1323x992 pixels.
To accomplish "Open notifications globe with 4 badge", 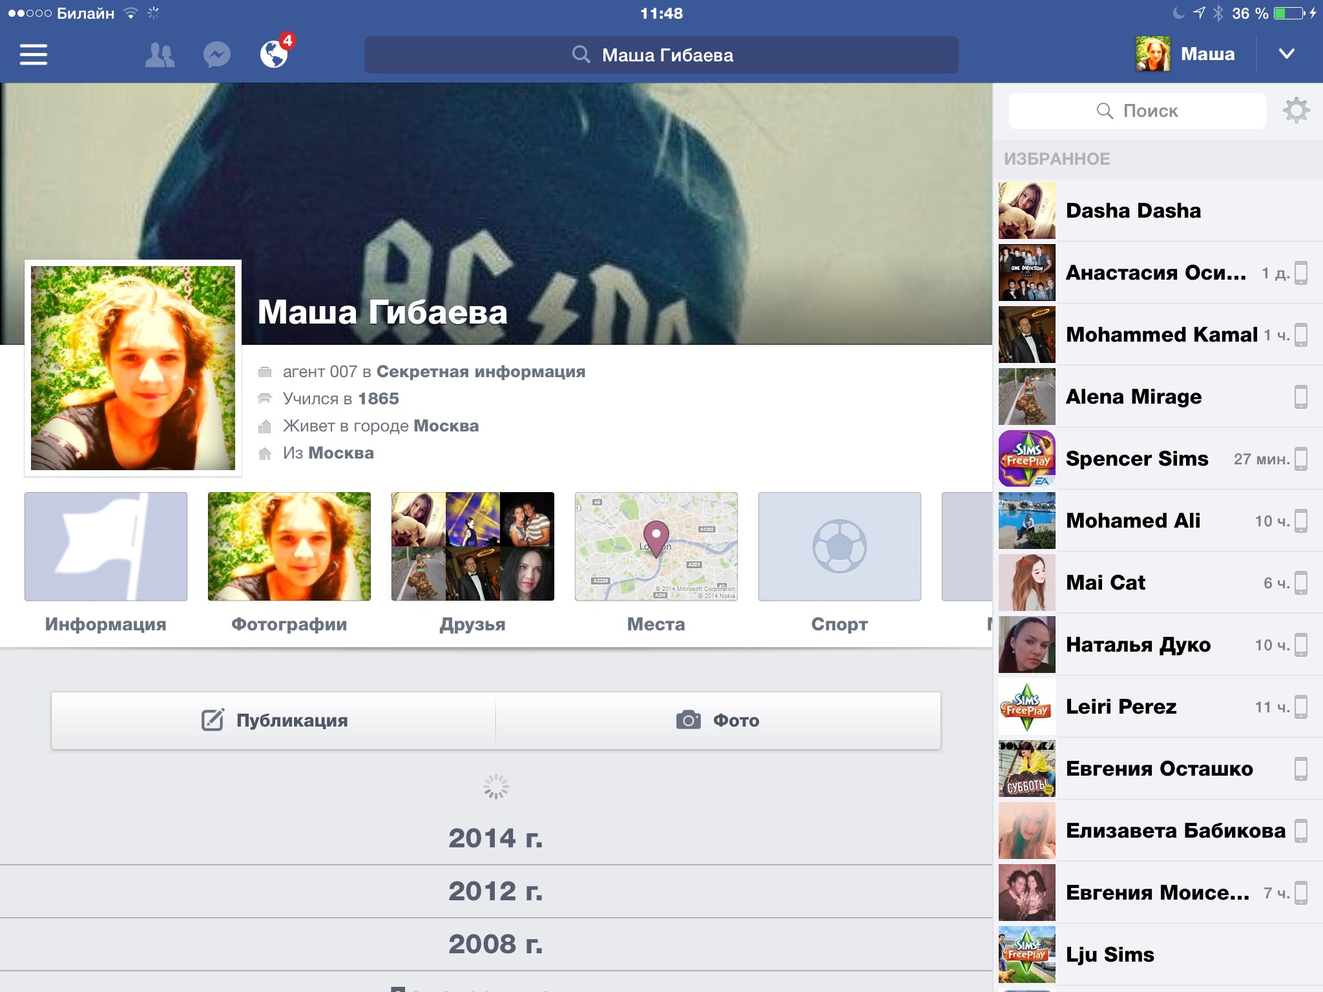I will tap(275, 54).
